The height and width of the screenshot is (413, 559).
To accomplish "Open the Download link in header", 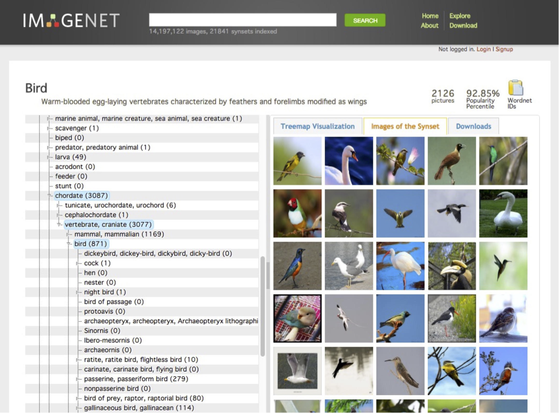I will coord(463,26).
